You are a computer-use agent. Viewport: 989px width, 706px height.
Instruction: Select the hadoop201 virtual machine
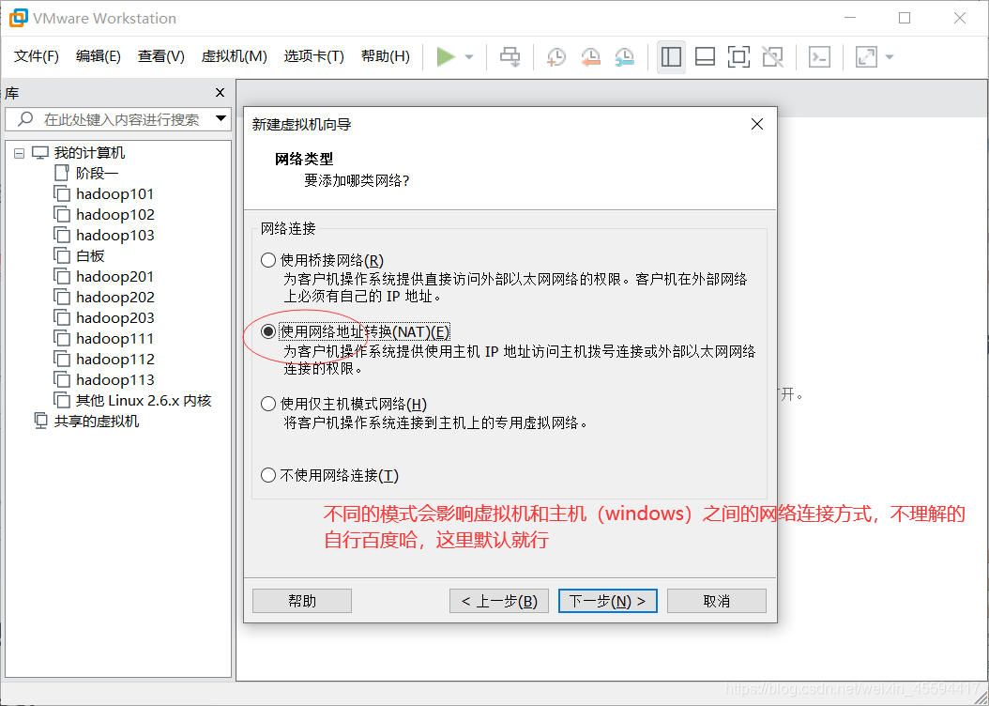click(x=114, y=276)
